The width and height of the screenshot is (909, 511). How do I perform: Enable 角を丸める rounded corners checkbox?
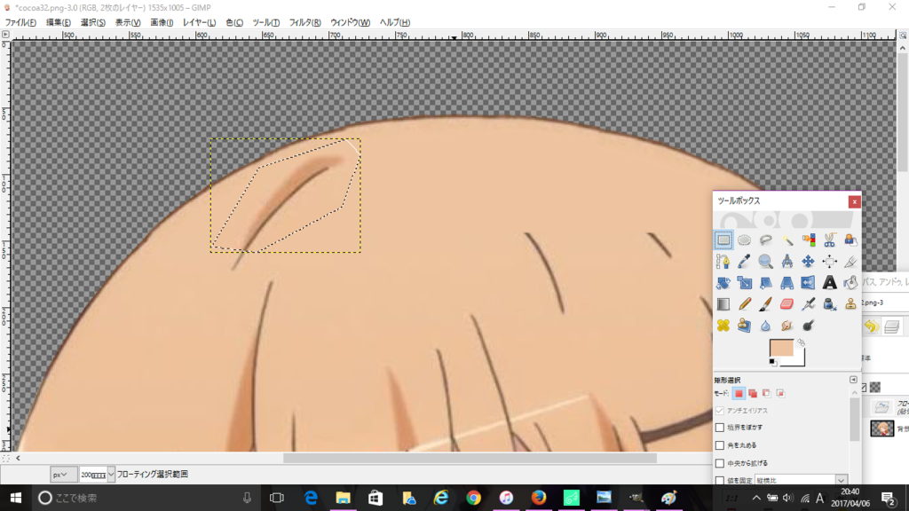click(720, 445)
